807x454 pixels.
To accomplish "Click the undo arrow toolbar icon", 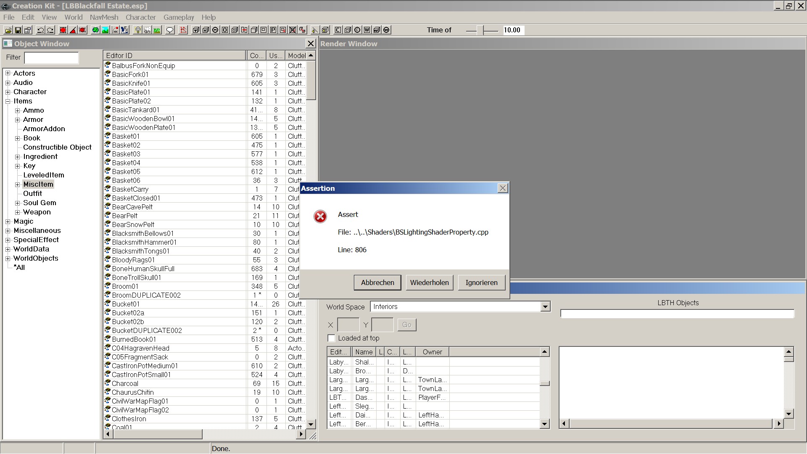I will pyautogui.click(x=40, y=30).
